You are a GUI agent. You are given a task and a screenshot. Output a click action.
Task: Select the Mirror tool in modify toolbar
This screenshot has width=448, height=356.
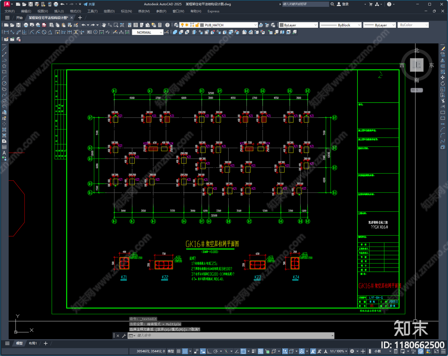point(443,60)
